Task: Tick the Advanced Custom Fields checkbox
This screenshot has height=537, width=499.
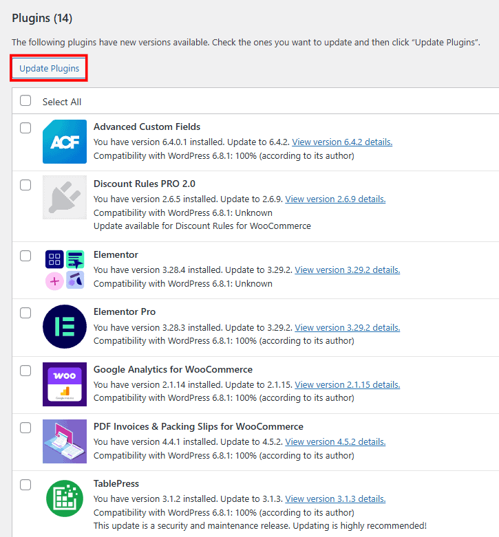Action: (25, 128)
